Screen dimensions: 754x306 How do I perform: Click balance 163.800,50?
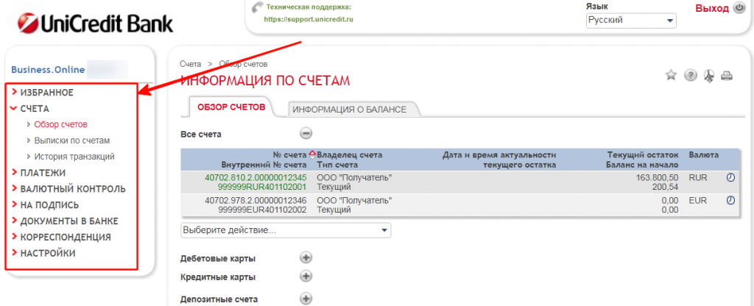(656, 177)
